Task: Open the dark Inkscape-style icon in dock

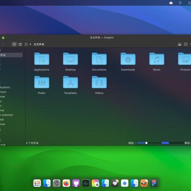Action: tap(115, 183)
